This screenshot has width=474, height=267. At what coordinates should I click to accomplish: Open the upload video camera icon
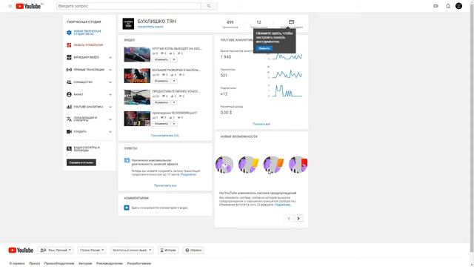[435, 6]
